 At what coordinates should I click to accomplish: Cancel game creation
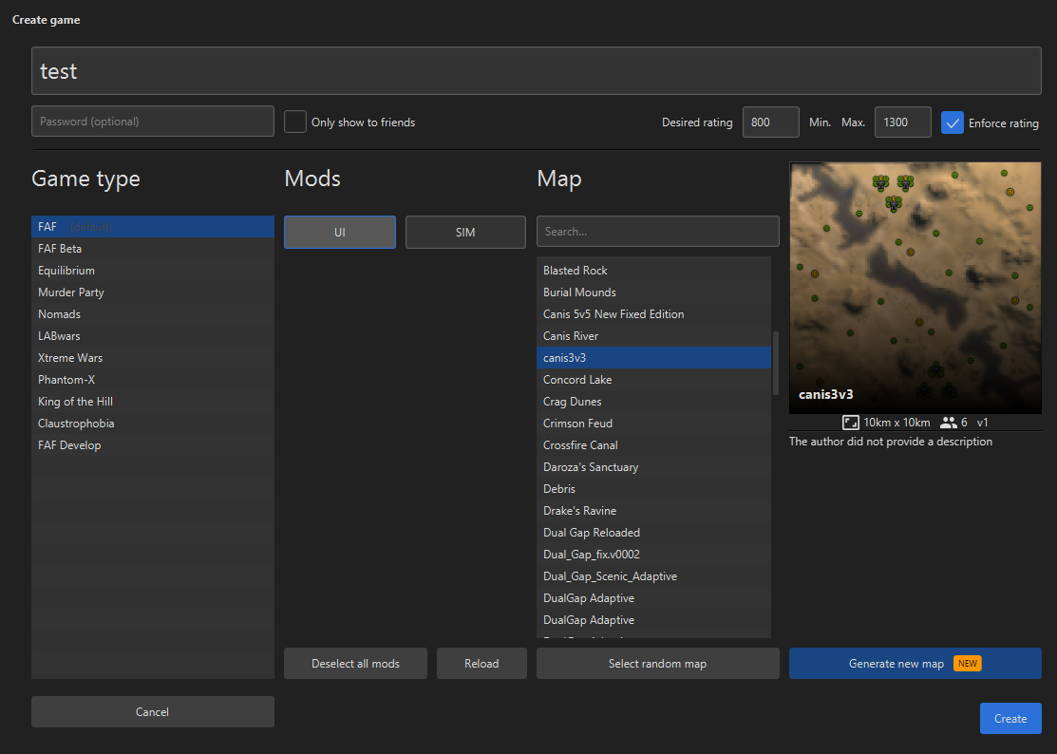[x=152, y=711]
